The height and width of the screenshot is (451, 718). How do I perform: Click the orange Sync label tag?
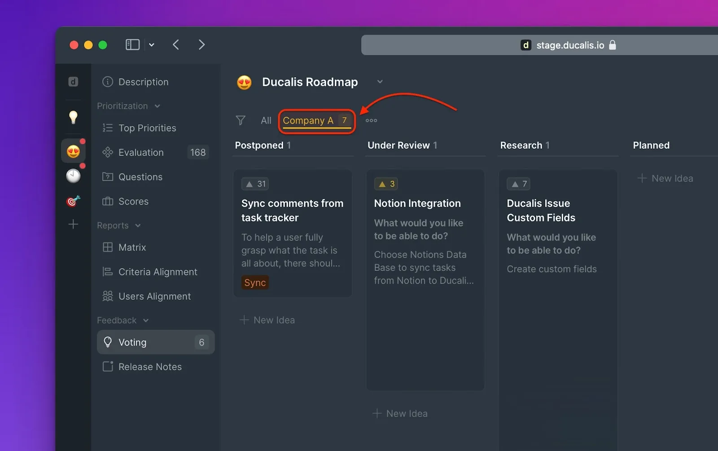tap(255, 283)
